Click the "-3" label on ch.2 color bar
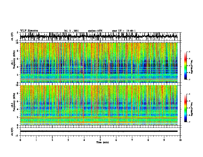Screen dimensions: 203x157 pyautogui.click(x=189, y=94)
